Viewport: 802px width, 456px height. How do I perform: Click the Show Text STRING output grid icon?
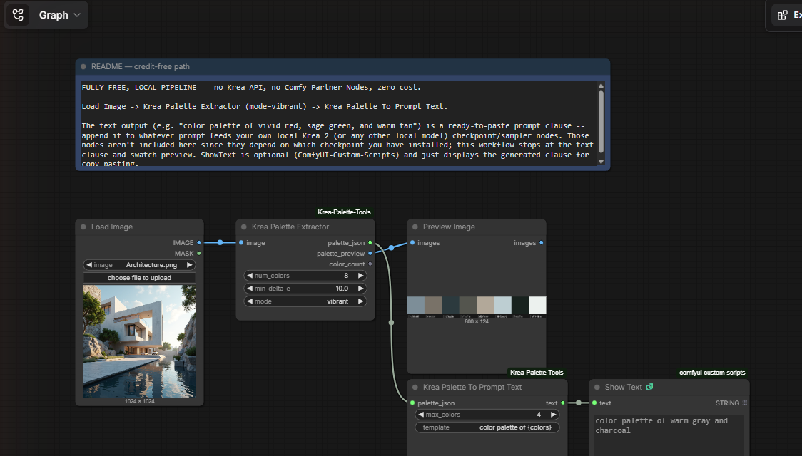pyautogui.click(x=745, y=403)
